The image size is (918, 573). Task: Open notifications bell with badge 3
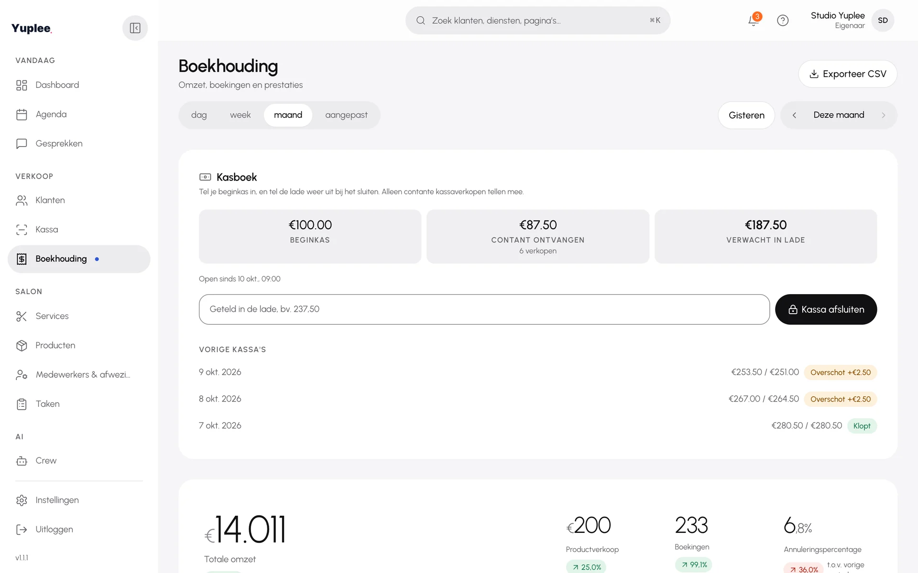[754, 20]
